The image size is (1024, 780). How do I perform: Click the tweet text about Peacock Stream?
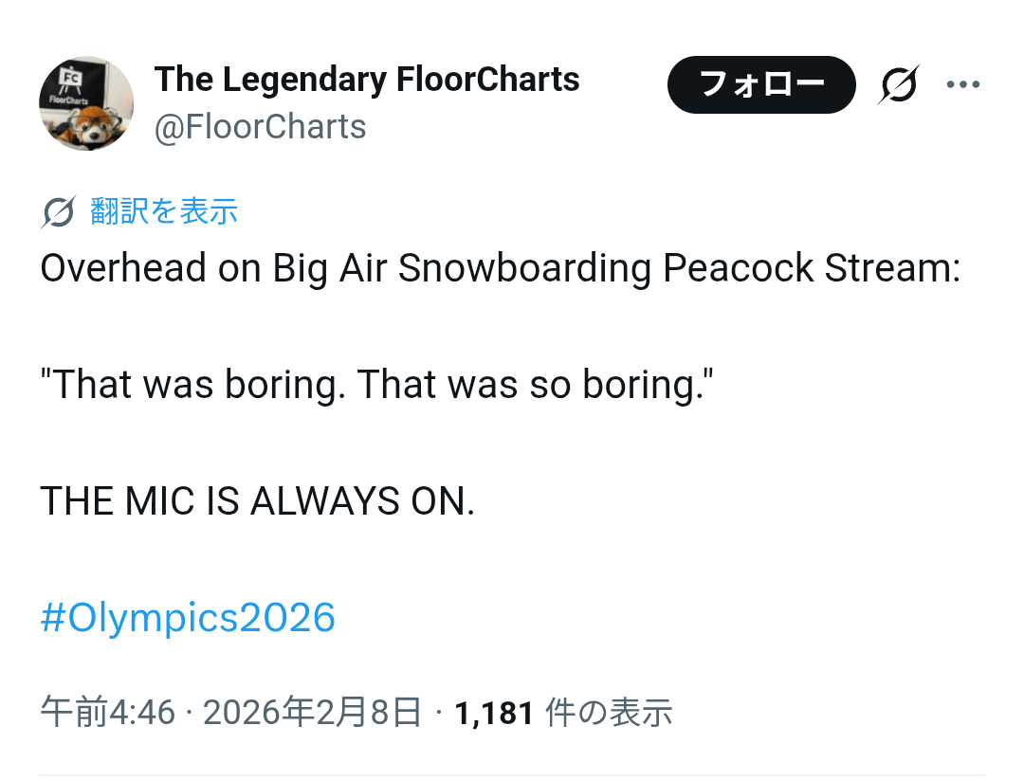(x=500, y=269)
